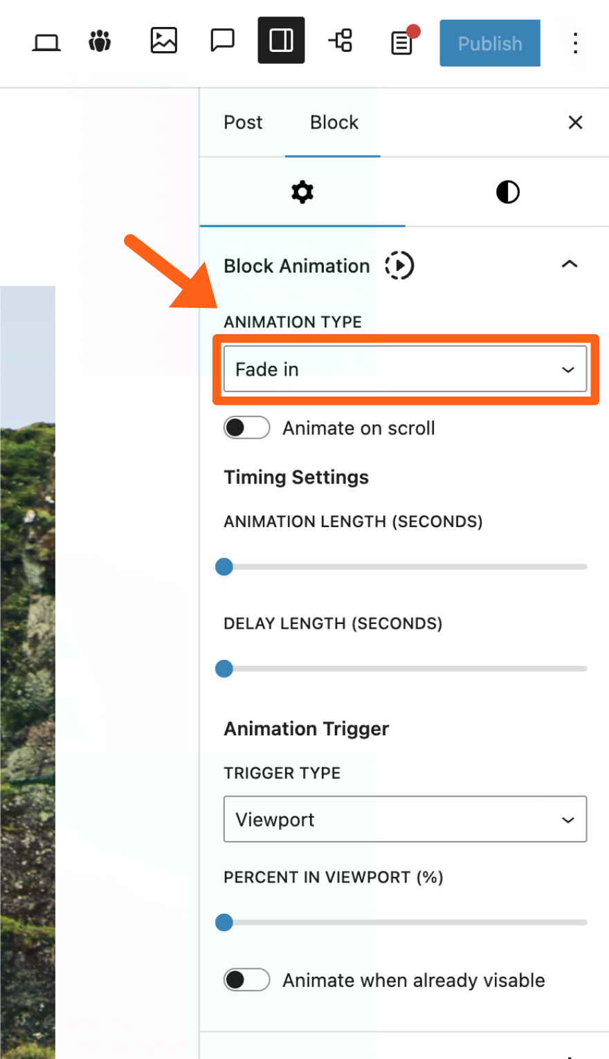Switch to the half-circle styles tab
609x1059 pixels.
(507, 192)
